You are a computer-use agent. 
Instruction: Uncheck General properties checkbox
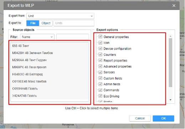(x=100, y=37)
